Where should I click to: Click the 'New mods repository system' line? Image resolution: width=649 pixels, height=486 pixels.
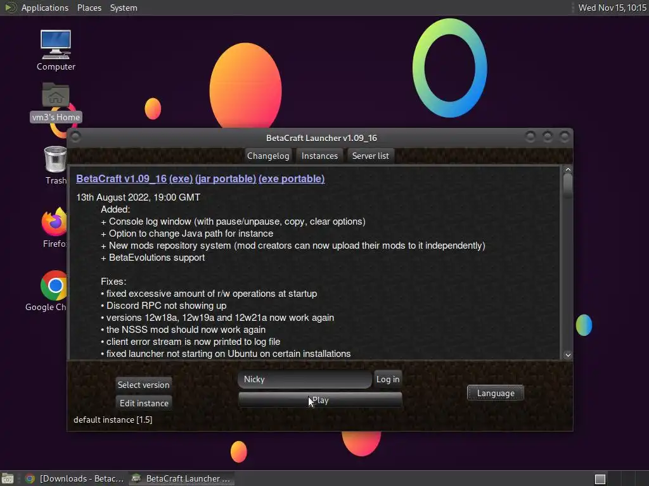pos(293,246)
